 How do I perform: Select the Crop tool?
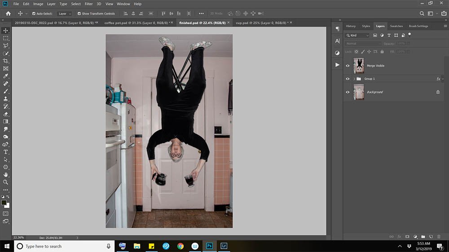5,61
